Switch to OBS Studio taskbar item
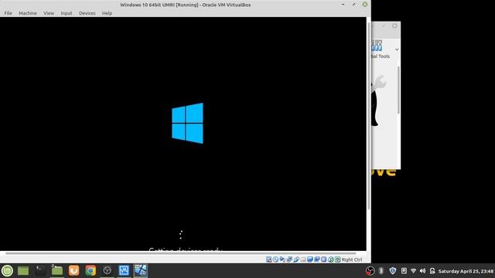The height and width of the screenshot is (278, 495). pos(108,270)
